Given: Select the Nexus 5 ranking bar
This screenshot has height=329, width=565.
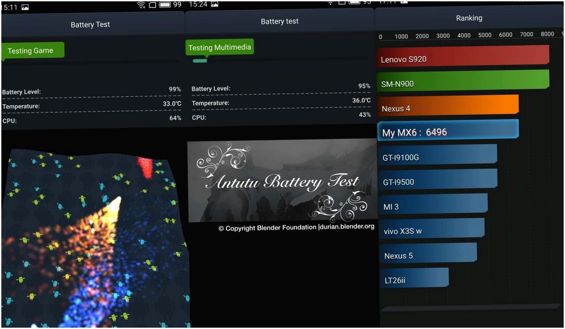Looking at the screenshot, I should (x=428, y=254).
